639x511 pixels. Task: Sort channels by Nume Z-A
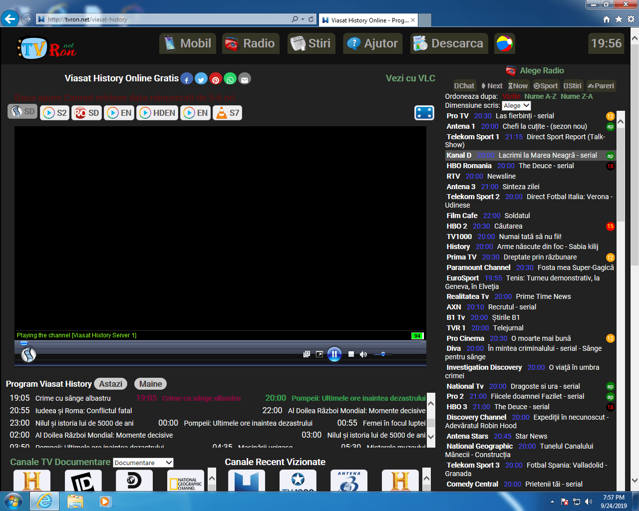pos(577,96)
